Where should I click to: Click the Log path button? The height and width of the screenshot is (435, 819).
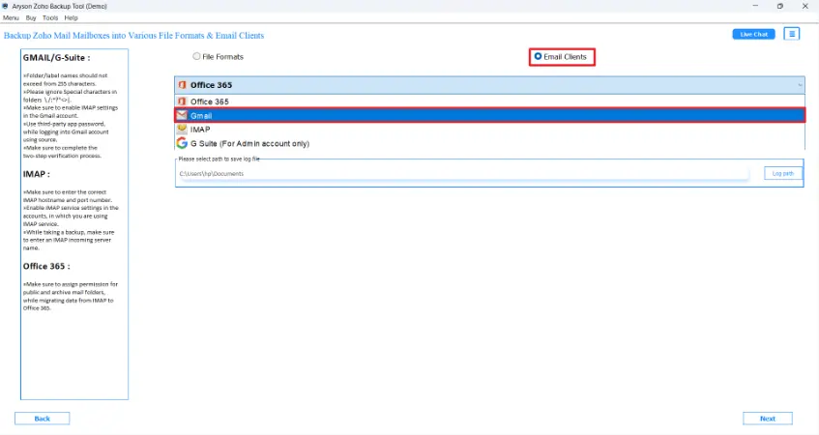tap(782, 173)
